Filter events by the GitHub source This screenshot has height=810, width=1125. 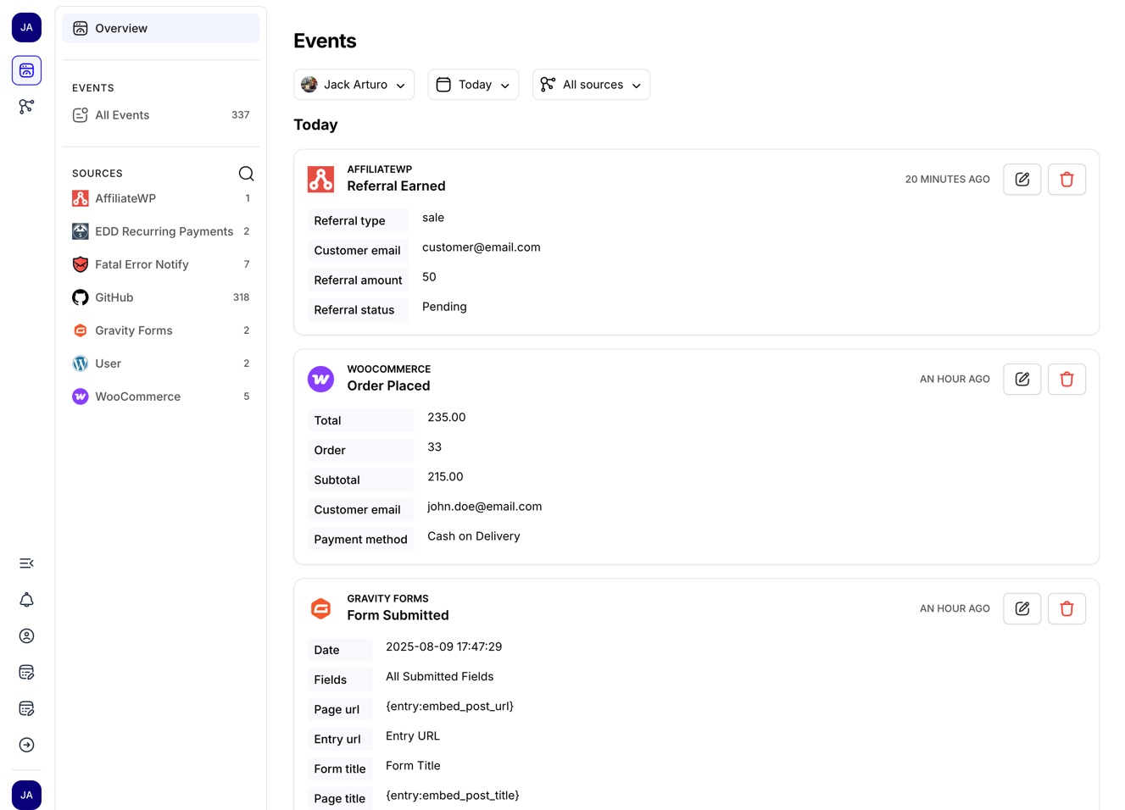click(x=114, y=297)
